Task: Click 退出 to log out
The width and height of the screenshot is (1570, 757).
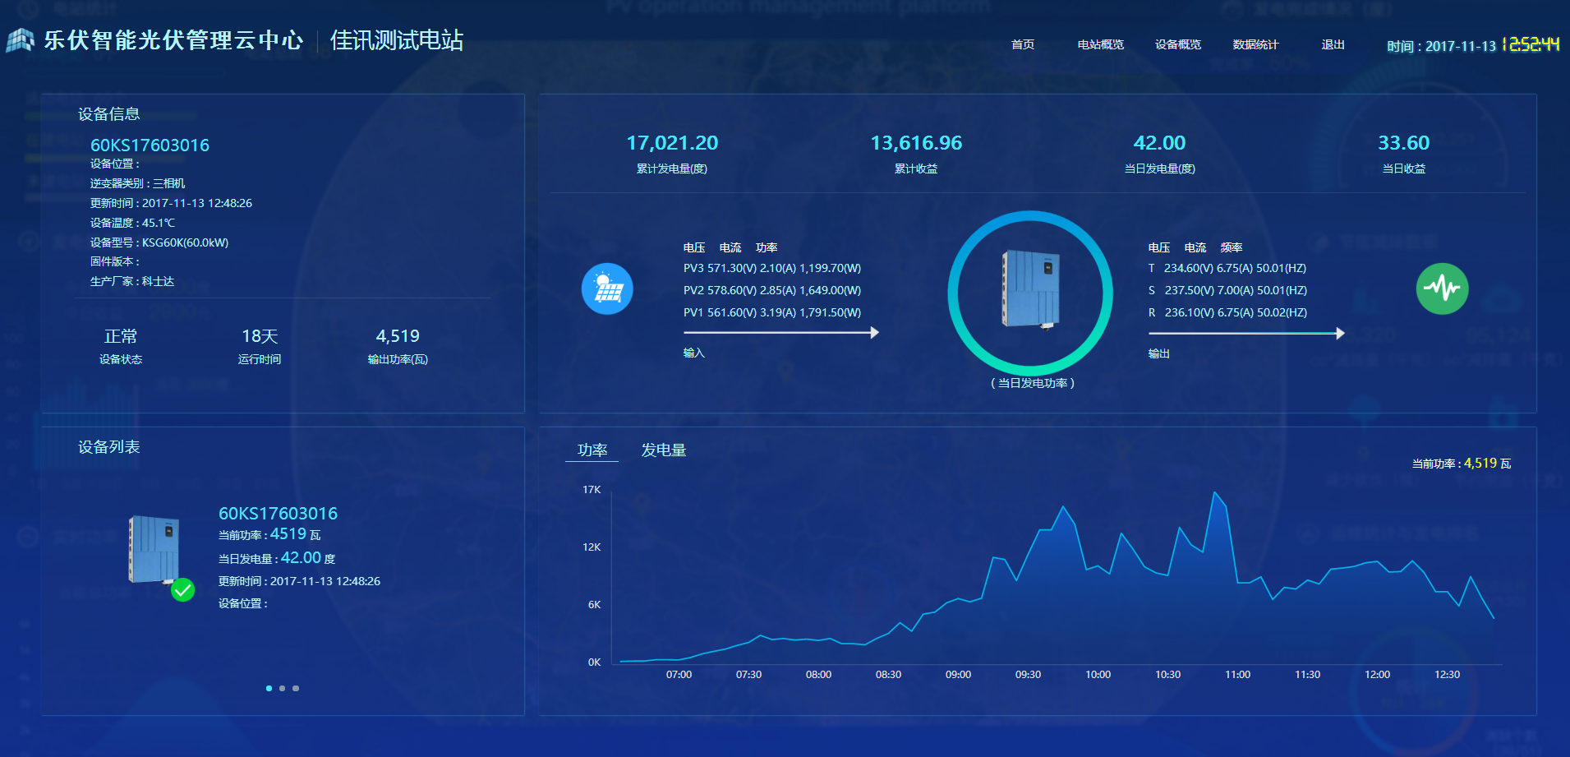Action: [1333, 44]
